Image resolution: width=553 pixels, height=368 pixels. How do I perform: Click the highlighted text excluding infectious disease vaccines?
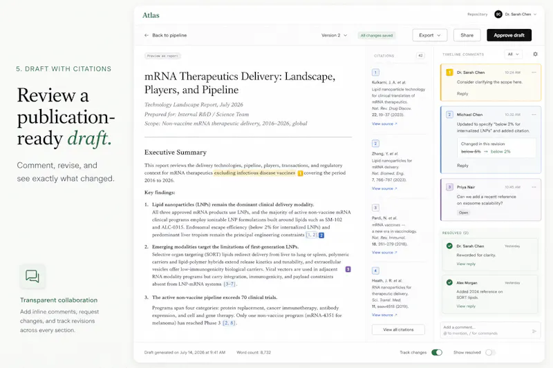pos(254,173)
